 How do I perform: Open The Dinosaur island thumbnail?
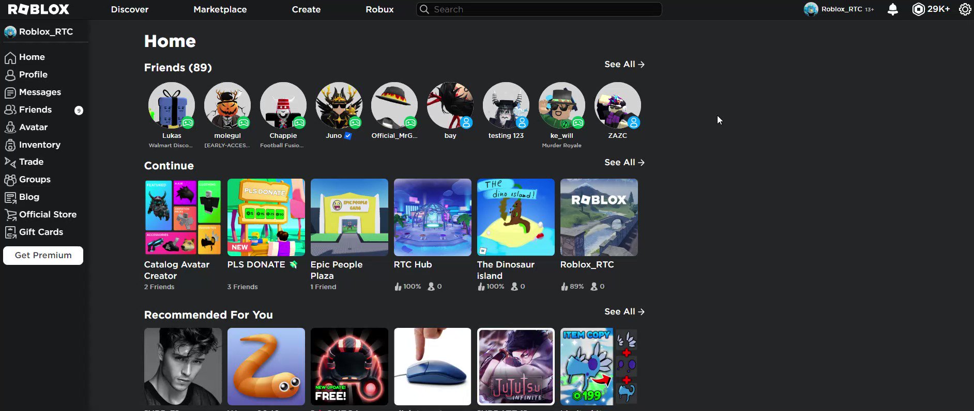516,217
